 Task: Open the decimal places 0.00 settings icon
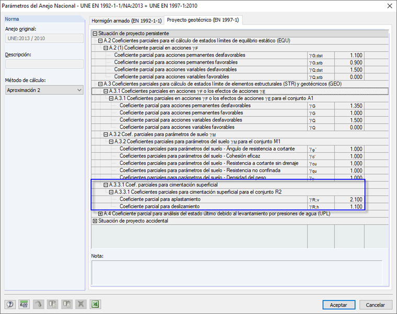tap(24, 304)
